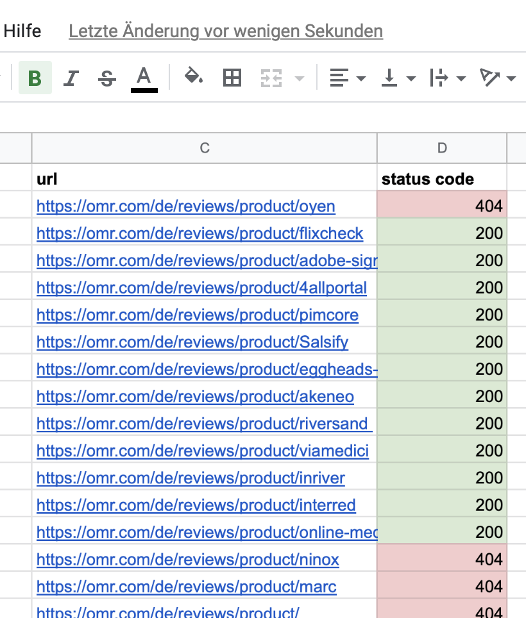Image resolution: width=526 pixels, height=618 pixels.
Task: Select the 404 status cell for ninox
Action: (x=442, y=558)
